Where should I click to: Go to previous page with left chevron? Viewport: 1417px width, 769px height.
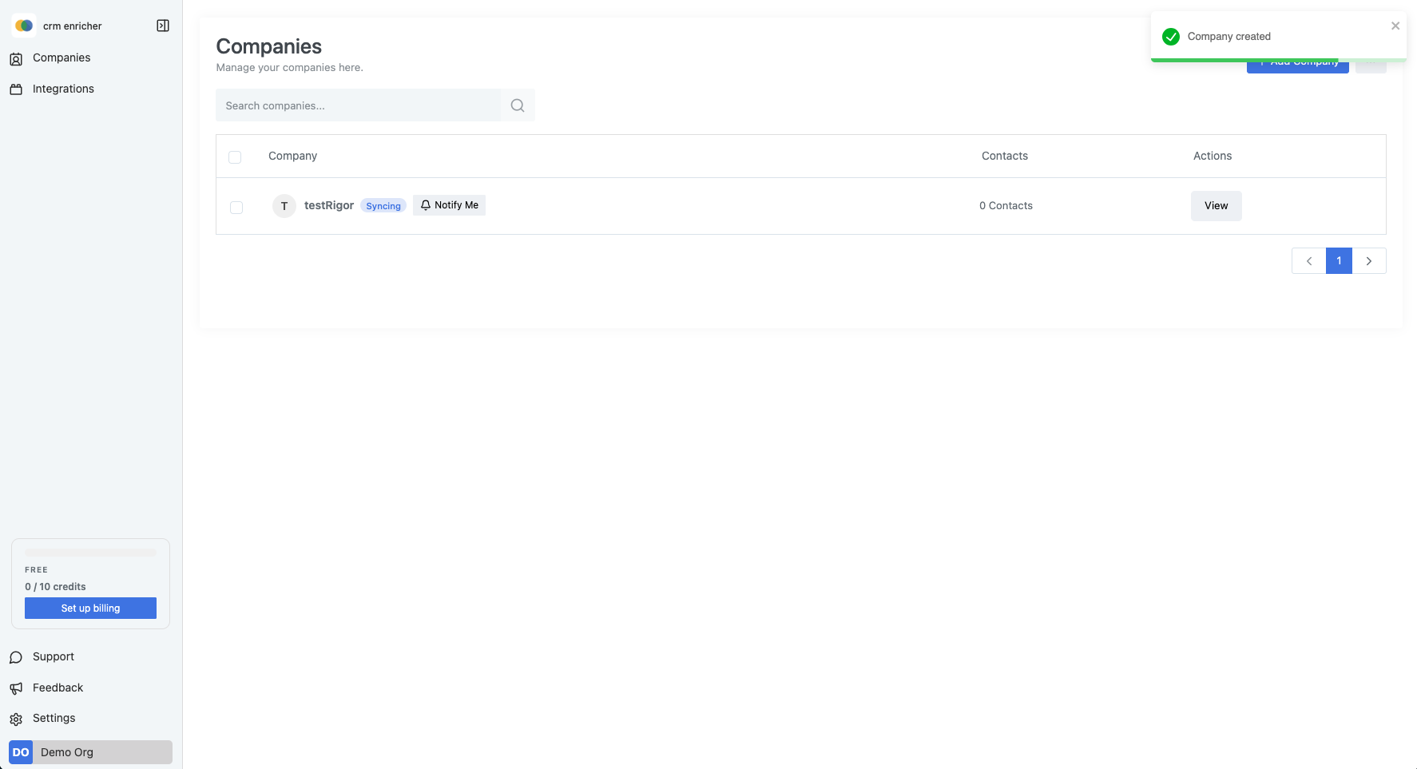pos(1308,261)
